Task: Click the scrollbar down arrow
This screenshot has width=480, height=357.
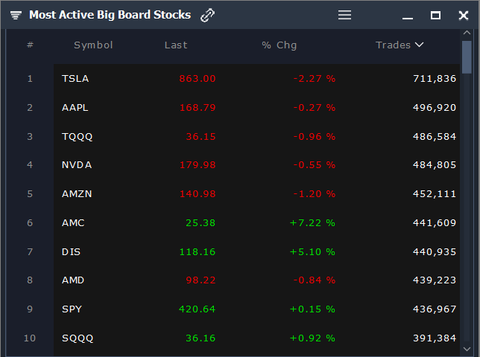Action: pyautogui.click(x=467, y=349)
